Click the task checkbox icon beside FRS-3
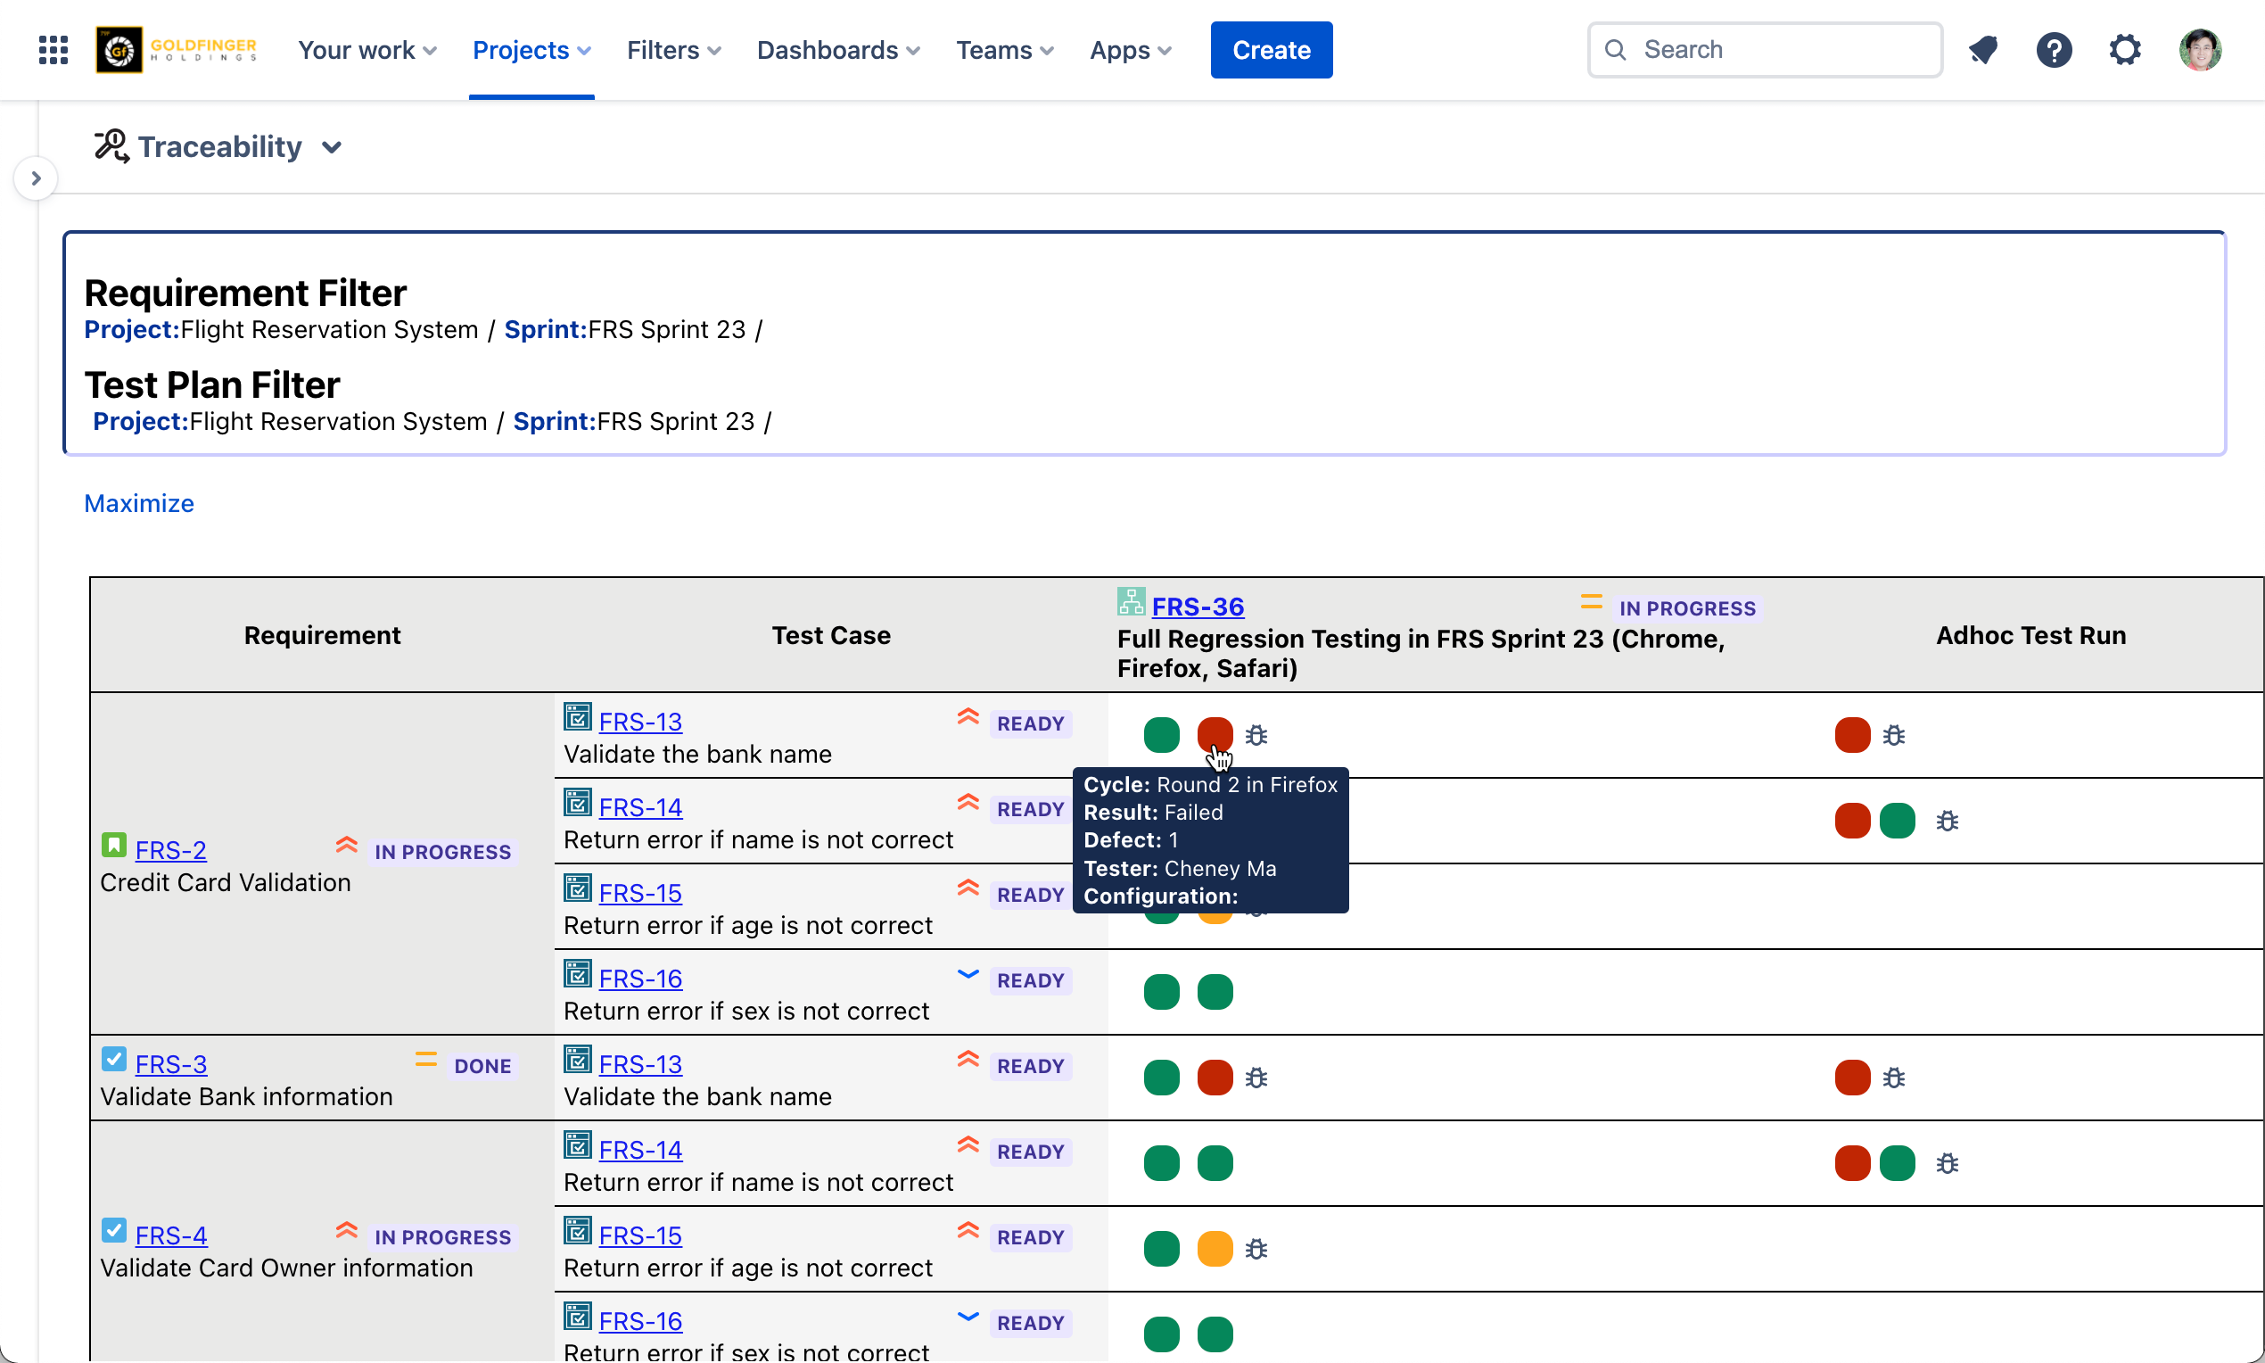The width and height of the screenshot is (2265, 1363). (x=114, y=1059)
